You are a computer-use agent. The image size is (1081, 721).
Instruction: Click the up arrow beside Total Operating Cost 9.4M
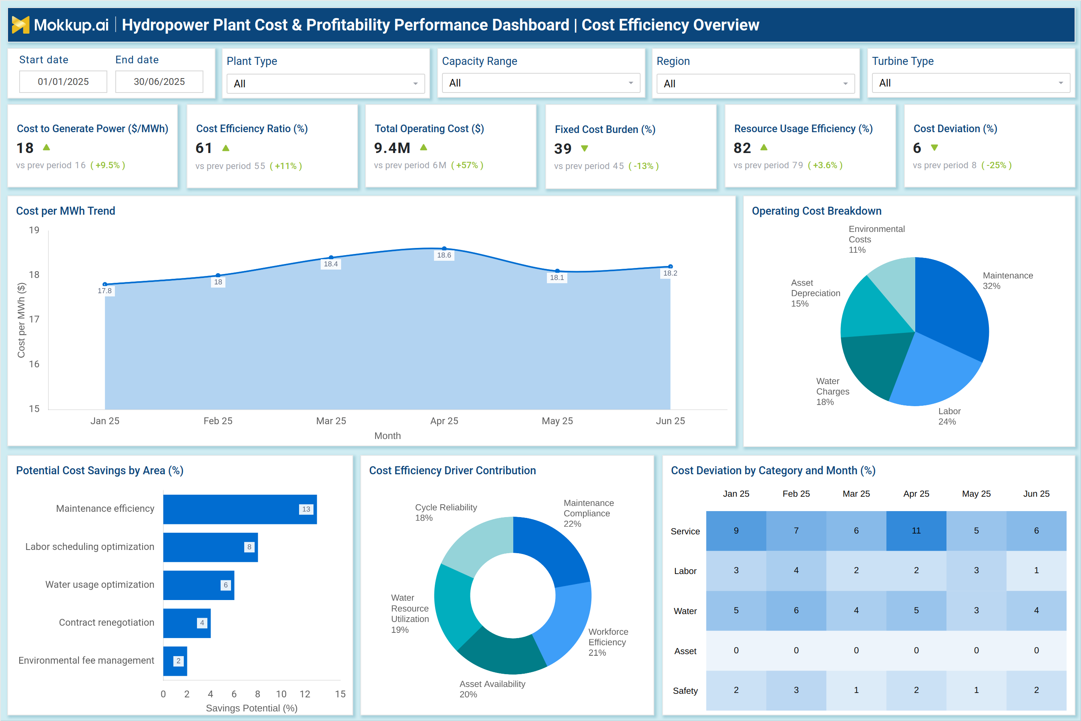tap(424, 147)
